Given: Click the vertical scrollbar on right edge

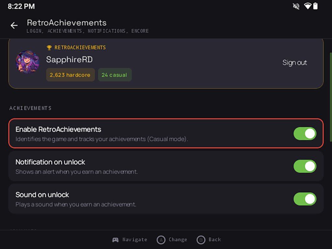Looking at the screenshot, I should [x=331, y=97].
